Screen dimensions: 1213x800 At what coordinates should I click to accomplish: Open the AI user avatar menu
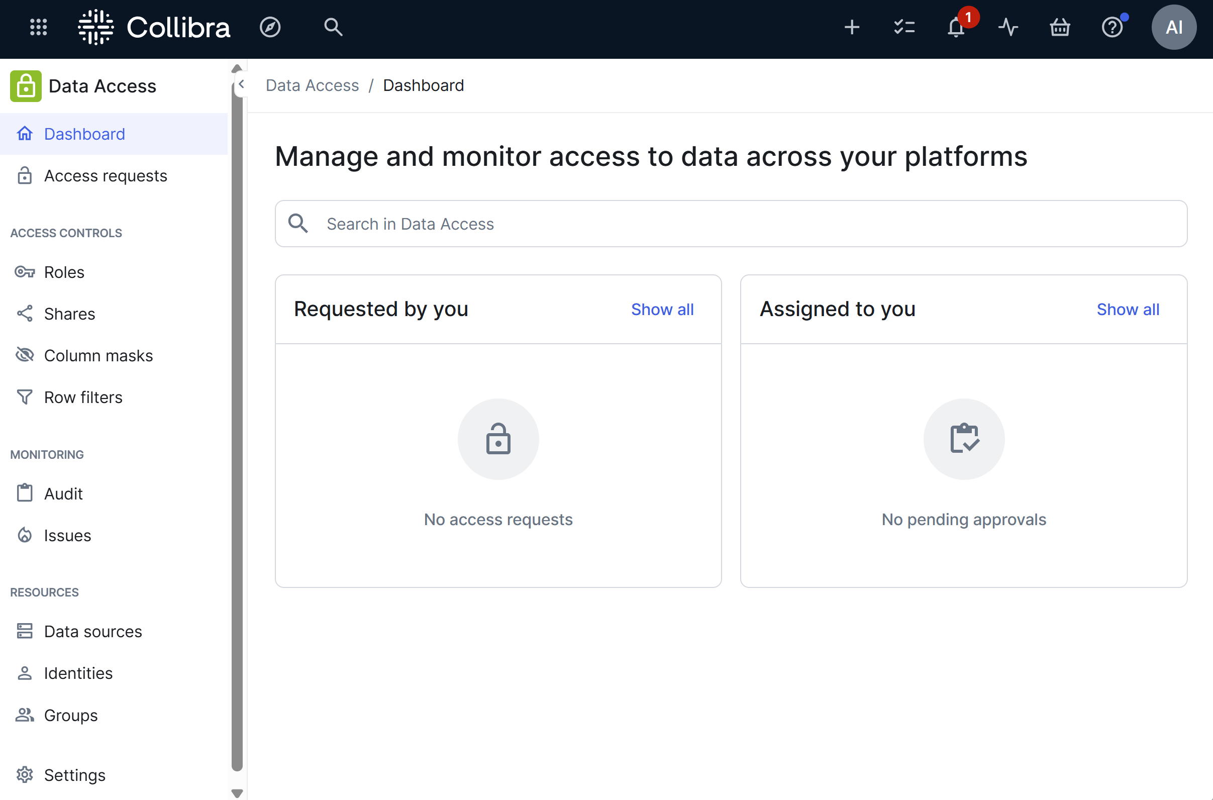[x=1174, y=27]
